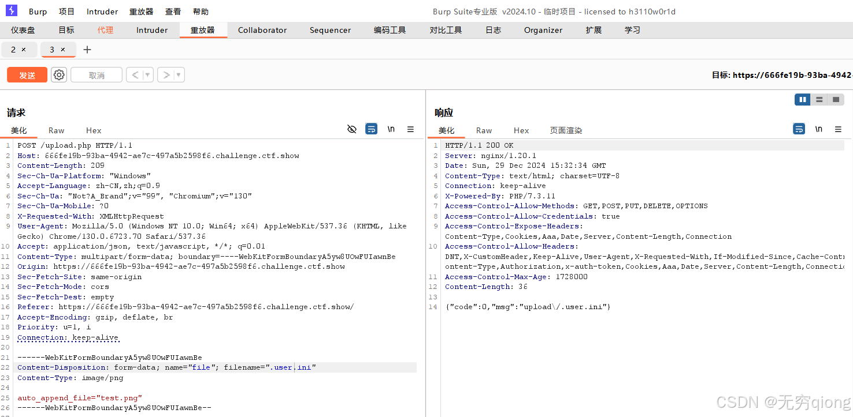This screenshot has width=853, height=417.
Task: Select response Hex view tab
Action: (521, 130)
